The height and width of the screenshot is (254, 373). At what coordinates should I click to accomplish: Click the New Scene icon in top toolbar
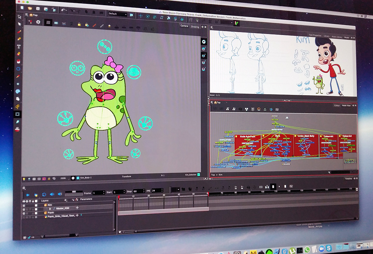click(x=22, y=8)
